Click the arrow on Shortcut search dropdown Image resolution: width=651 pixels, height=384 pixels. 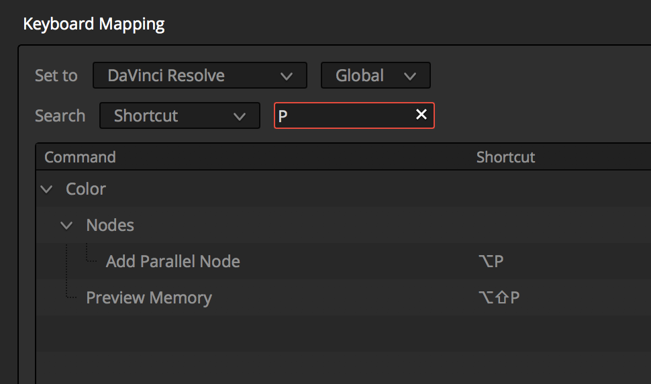click(240, 116)
